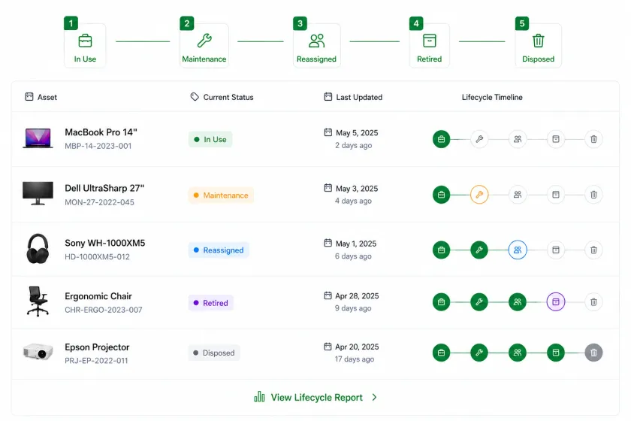Click Sony WH-1000XM5 row's retired archive icon
This screenshot has height=421, width=631.
tap(556, 250)
